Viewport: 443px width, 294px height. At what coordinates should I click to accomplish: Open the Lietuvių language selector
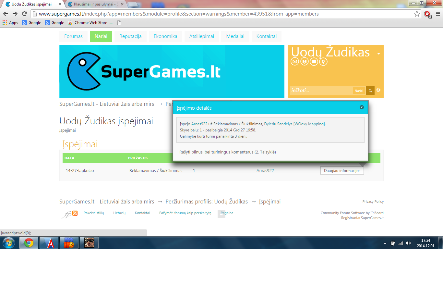(x=119, y=213)
